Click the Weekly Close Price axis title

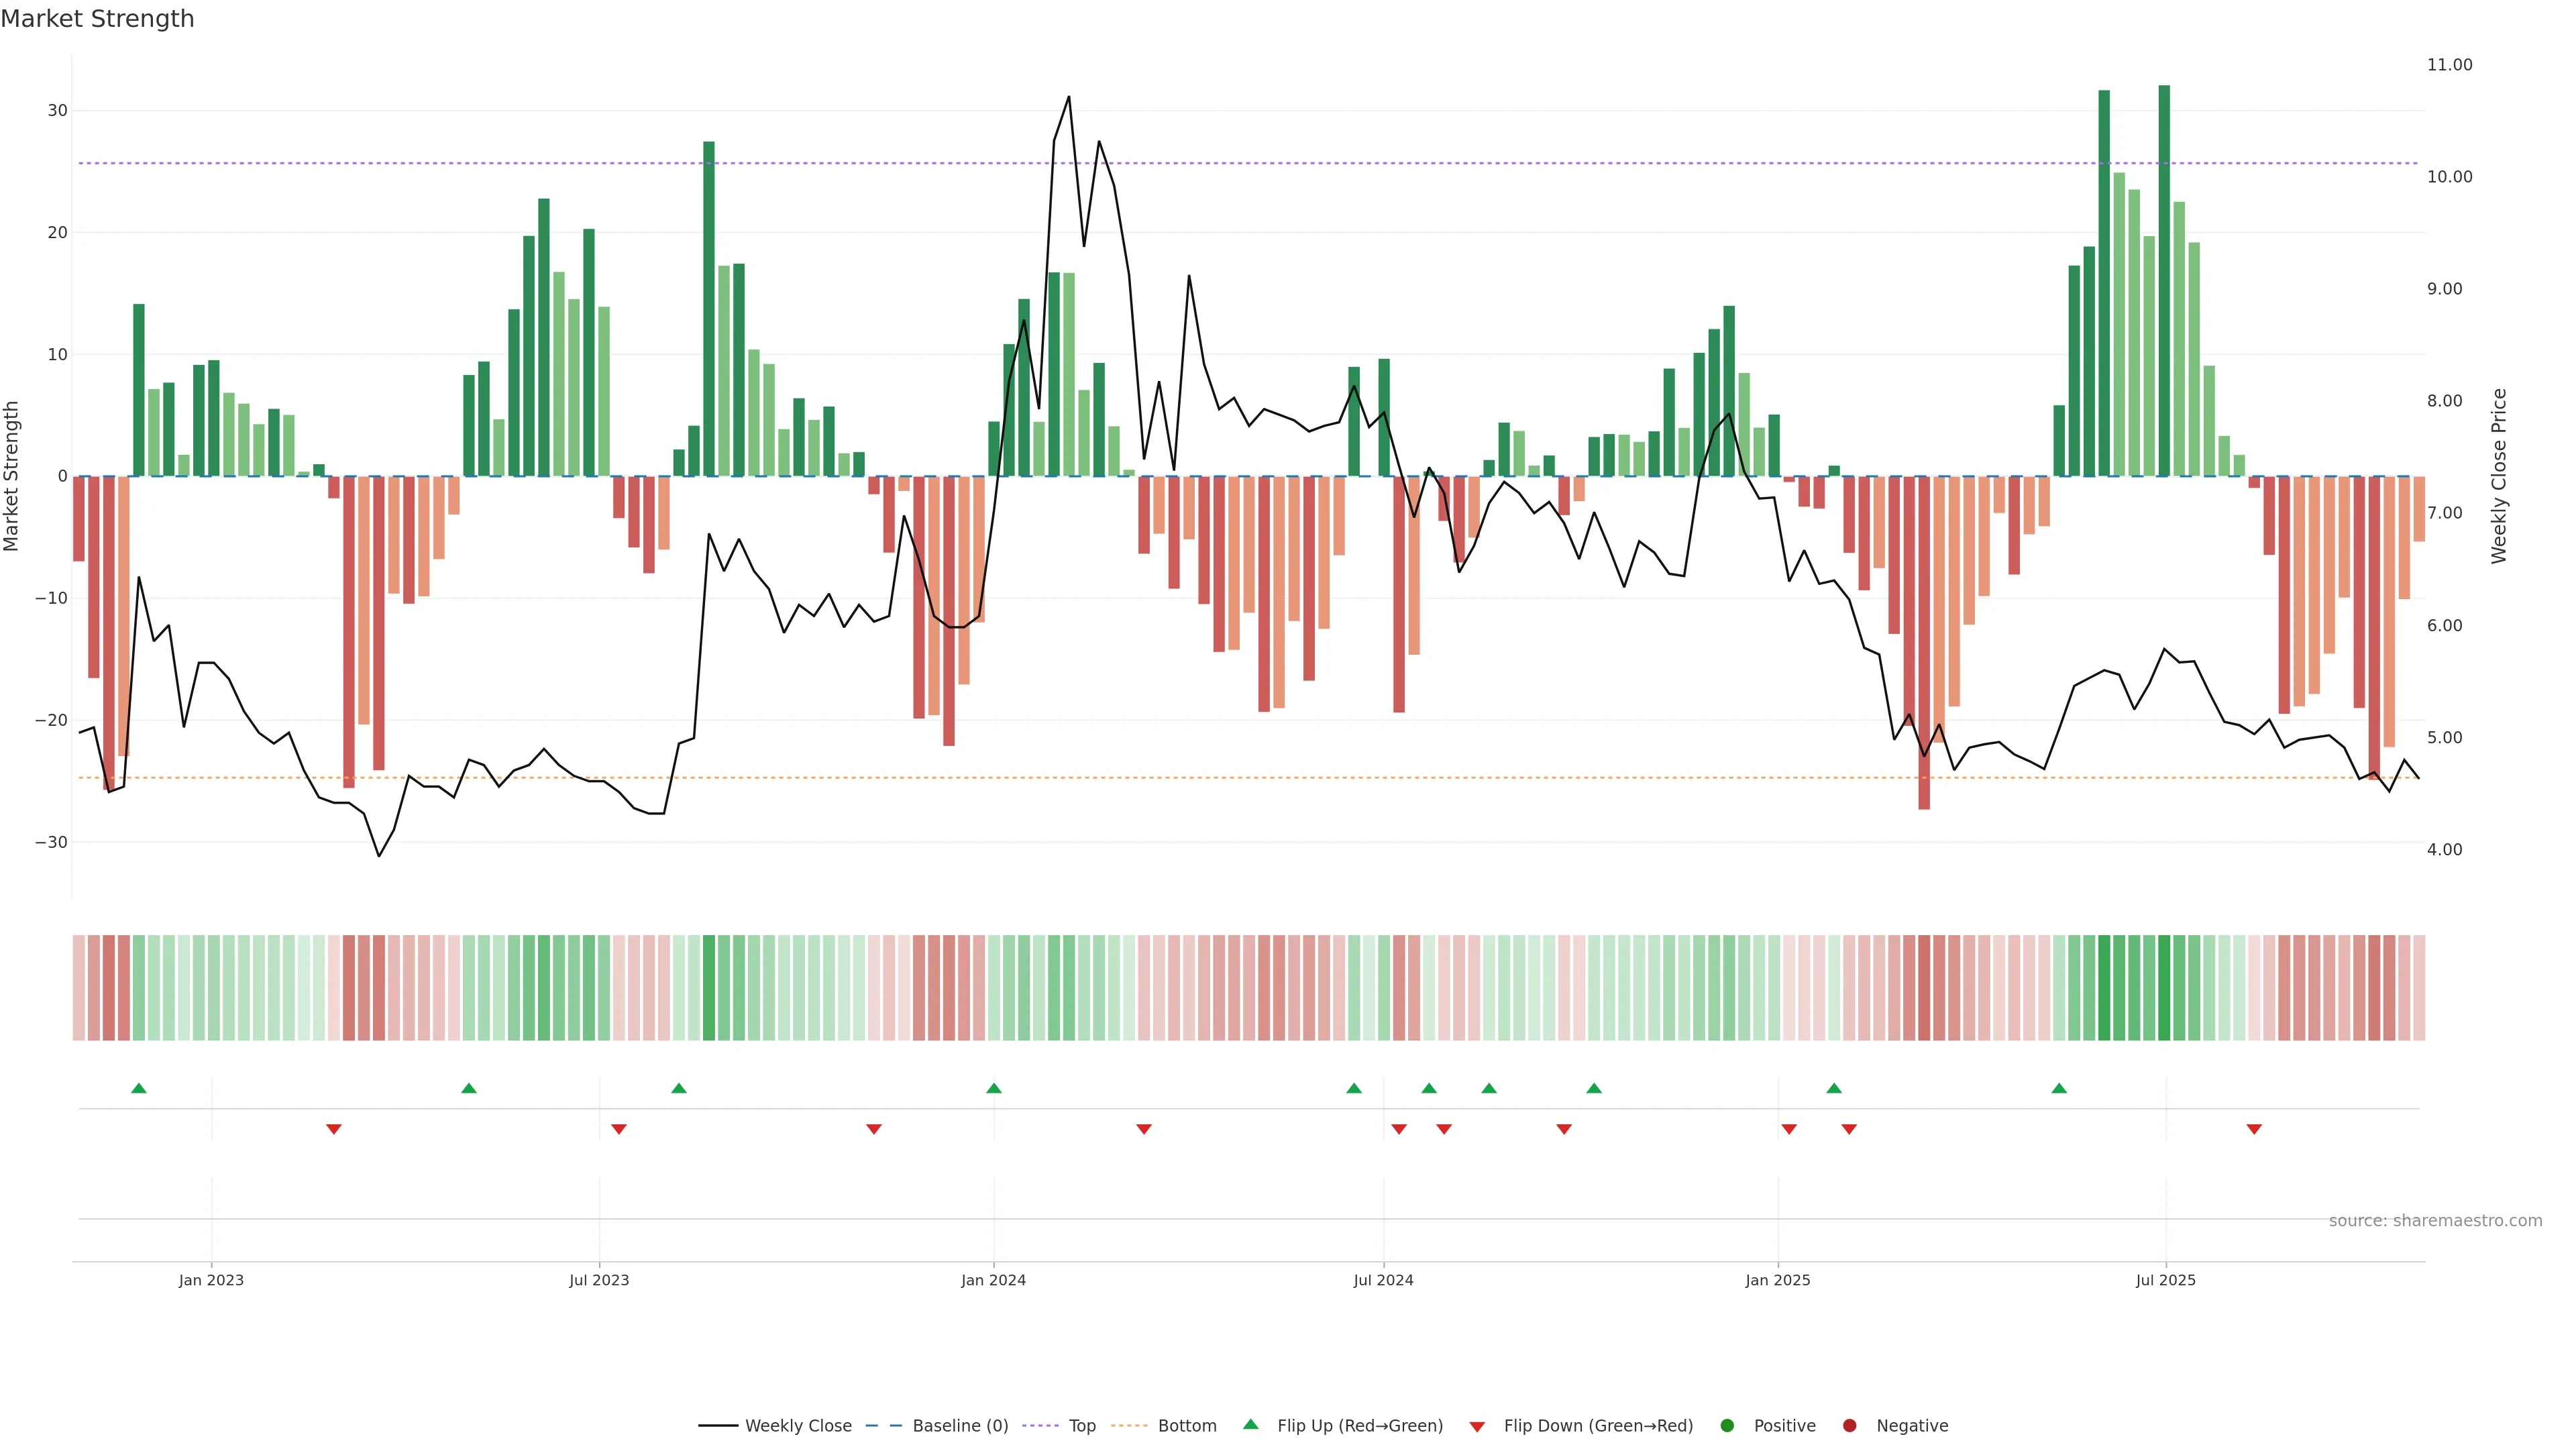pyautogui.click(x=2499, y=476)
